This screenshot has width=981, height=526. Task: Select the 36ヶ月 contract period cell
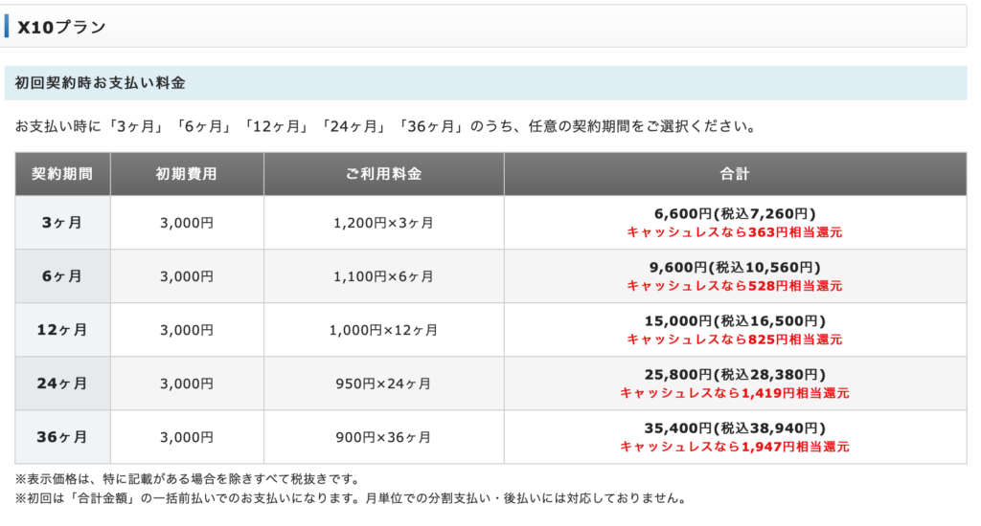point(62,437)
